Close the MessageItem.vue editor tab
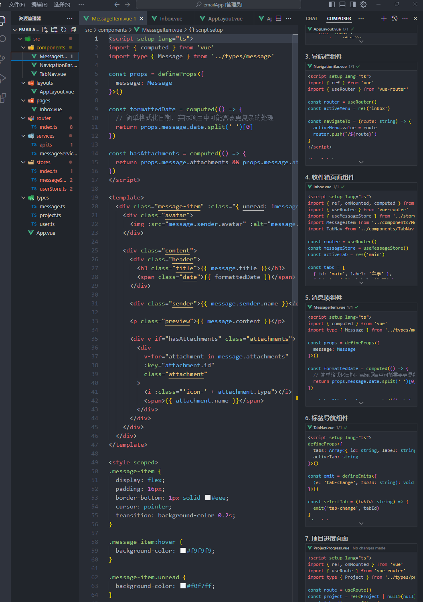Image resolution: width=423 pixels, height=602 pixels. (141, 18)
